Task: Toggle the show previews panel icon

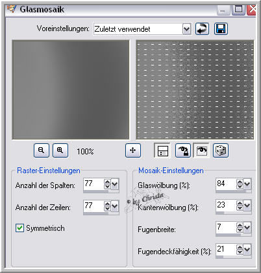Action: point(162,150)
